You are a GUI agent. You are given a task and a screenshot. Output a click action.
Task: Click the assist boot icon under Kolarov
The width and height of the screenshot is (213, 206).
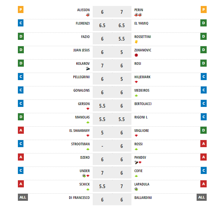coord(88,68)
